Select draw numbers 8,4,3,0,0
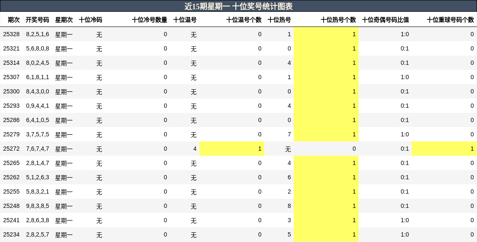 [38, 91]
